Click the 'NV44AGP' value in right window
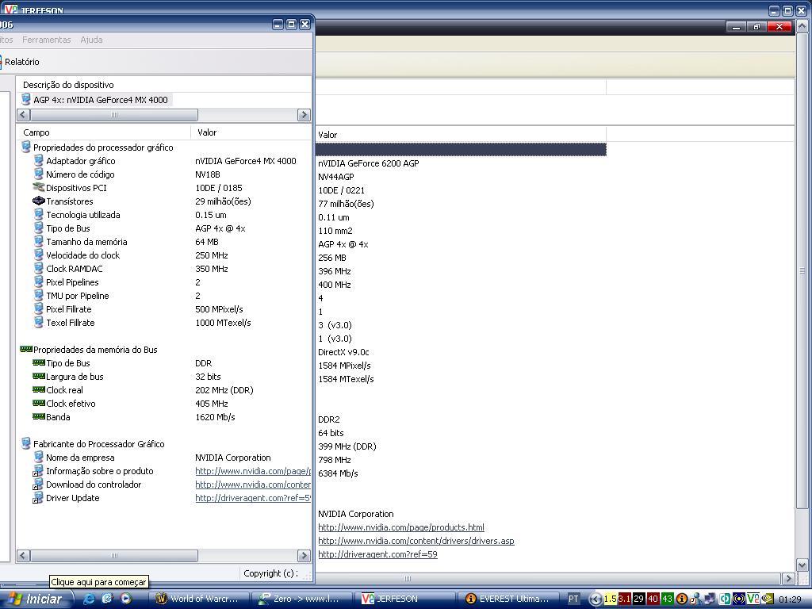Image resolution: width=812 pixels, height=609 pixels. pos(336,177)
